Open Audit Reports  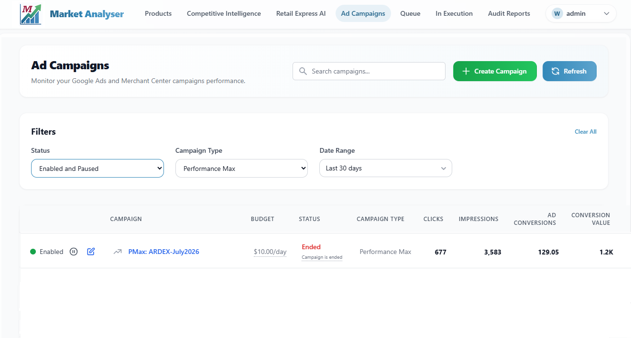(x=509, y=14)
